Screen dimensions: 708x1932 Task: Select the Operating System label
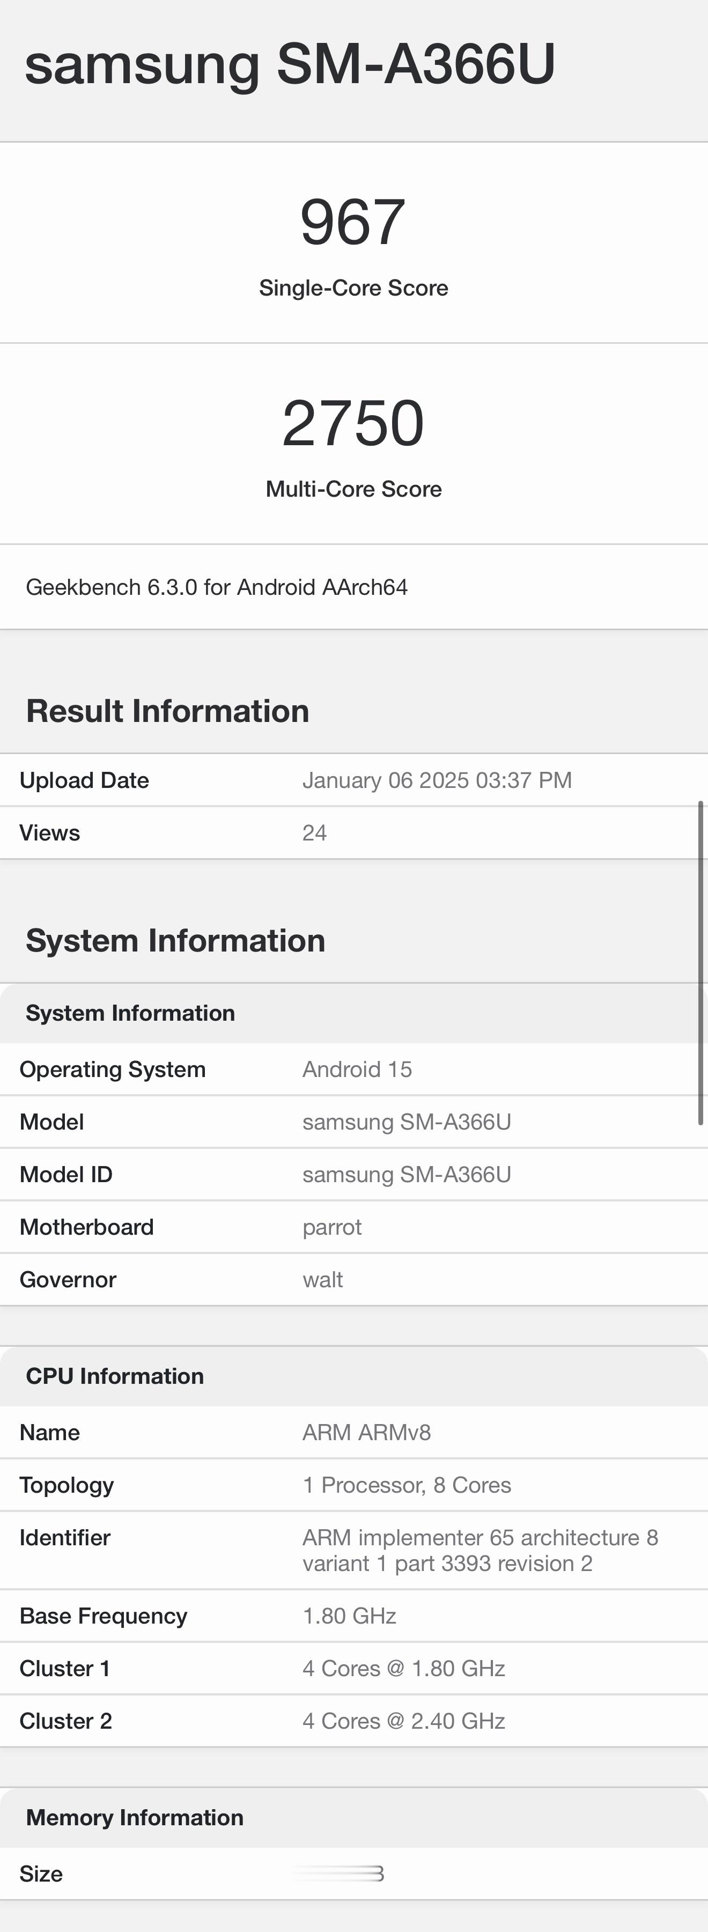(x=113, y=1070)
